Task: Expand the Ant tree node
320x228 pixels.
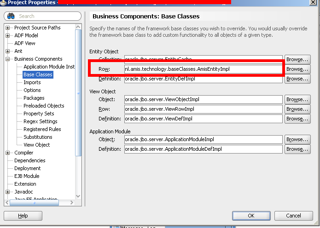Action: (7, 51)
